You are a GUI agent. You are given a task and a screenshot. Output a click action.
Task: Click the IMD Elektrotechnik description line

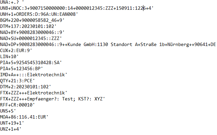click(33, 75)
